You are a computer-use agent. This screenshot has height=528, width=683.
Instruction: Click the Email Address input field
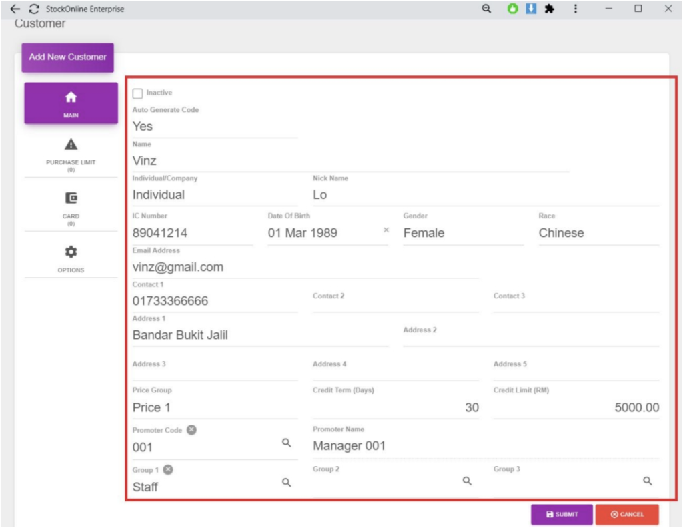point(305,267)
